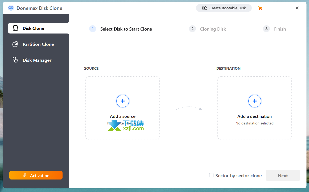Image resolution: width=309 pixels, height=192 pixels.
Task: Switch to Partition Clone tab
Action: coord(38,44)
